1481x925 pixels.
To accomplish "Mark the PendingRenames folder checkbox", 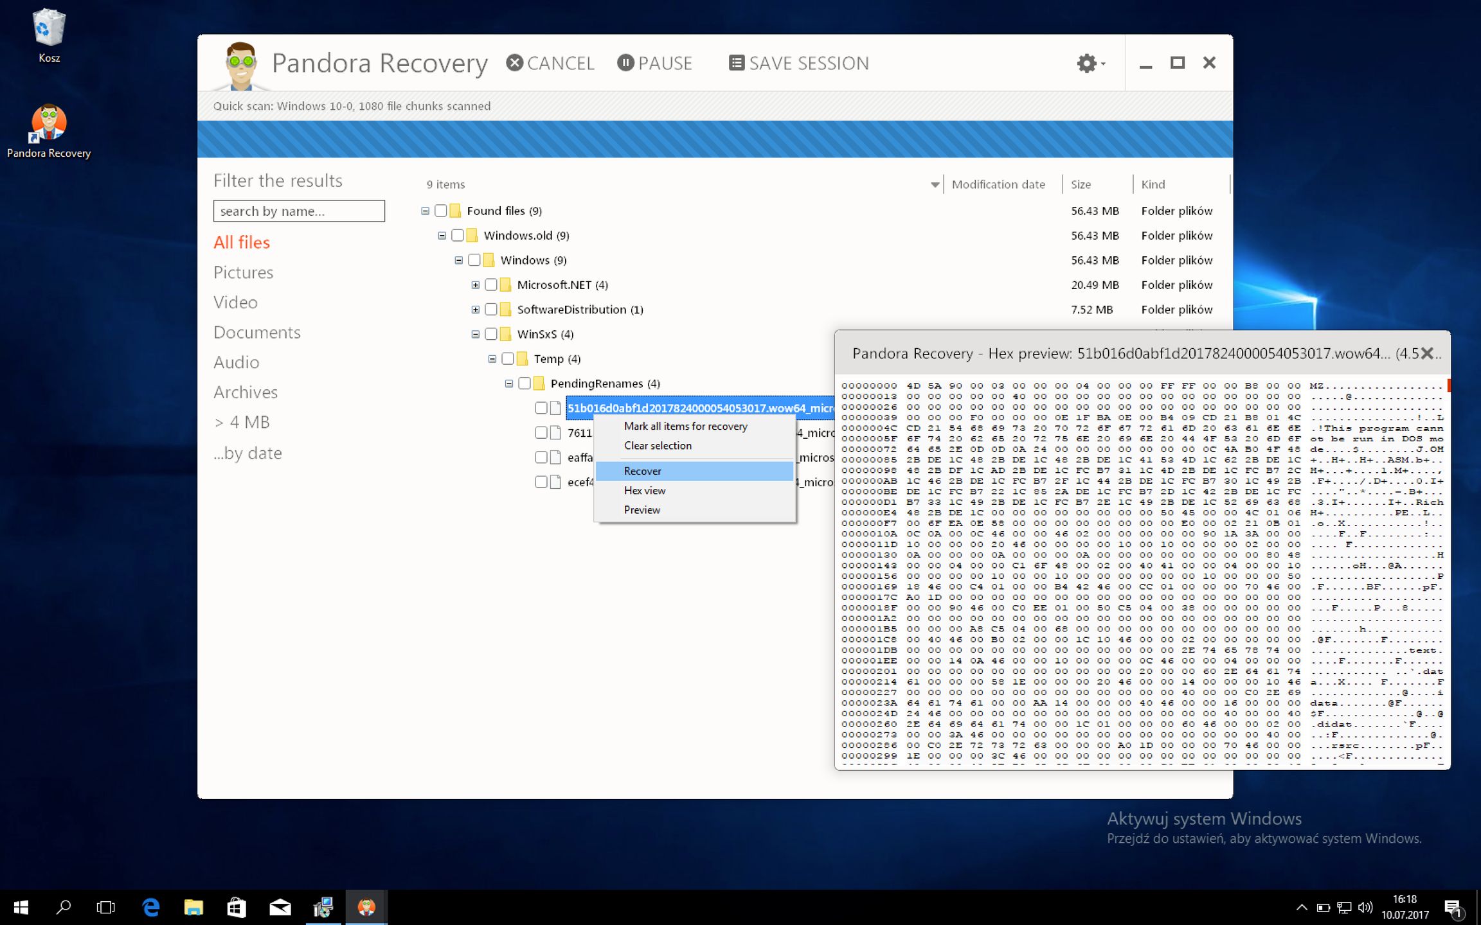I will pyautogui.click(x=525, y=383).
